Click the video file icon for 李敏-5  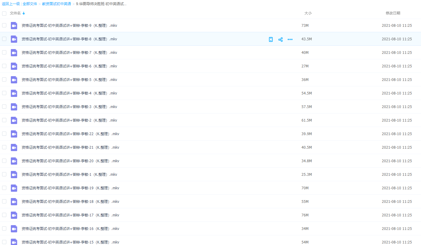tap(14, 80)
